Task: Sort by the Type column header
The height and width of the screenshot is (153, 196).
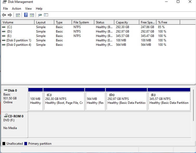Action: pyautogui.click(x=63, y=22)
